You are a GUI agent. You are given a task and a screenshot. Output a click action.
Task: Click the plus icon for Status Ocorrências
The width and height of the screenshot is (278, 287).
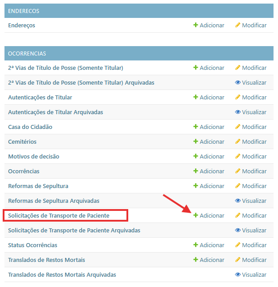[195, 245]
